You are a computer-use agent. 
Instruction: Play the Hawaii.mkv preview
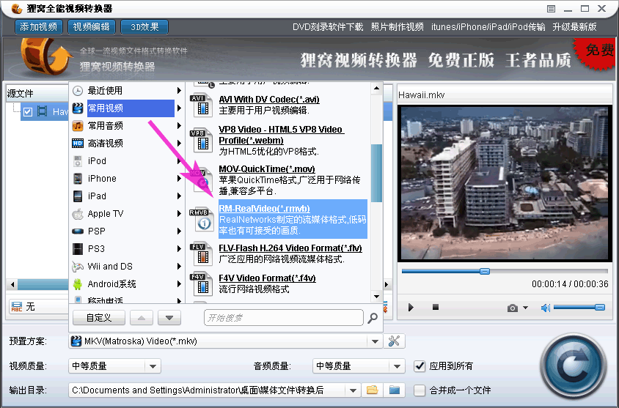(411, 308)
